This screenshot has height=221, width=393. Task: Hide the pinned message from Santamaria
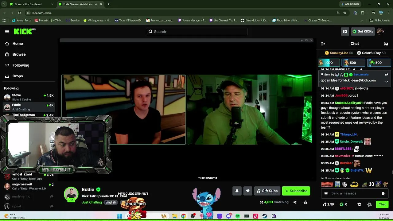[387, 75]
